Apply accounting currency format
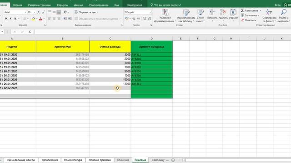Screen dimensions: 291x163 pos(126,19)
